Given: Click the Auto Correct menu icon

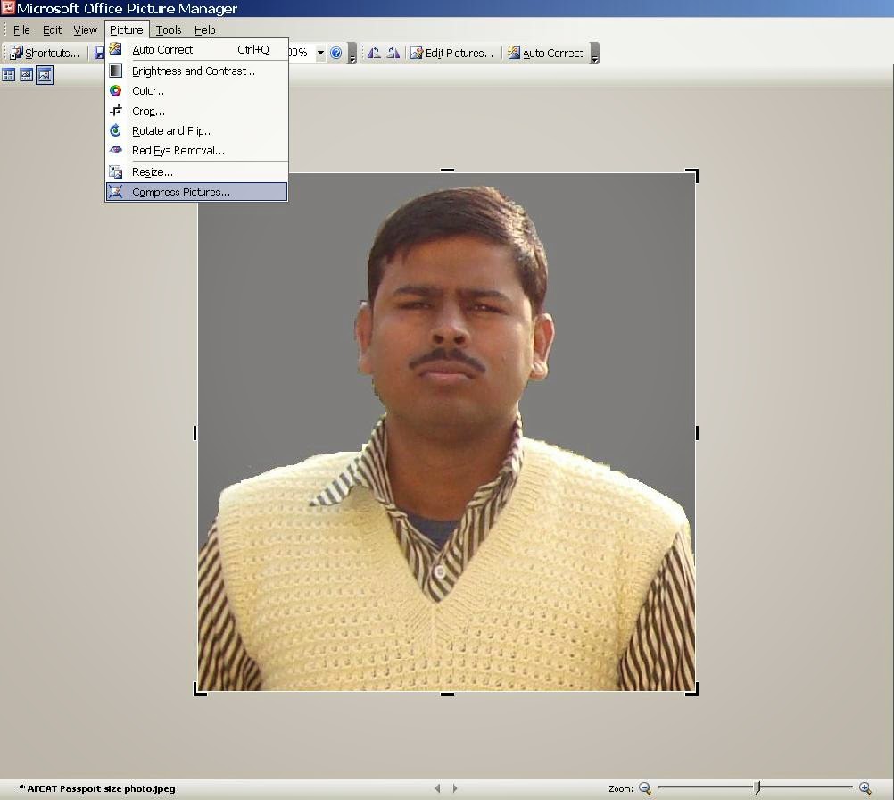Looking at the screenshot, I should [x=116, y=49].
